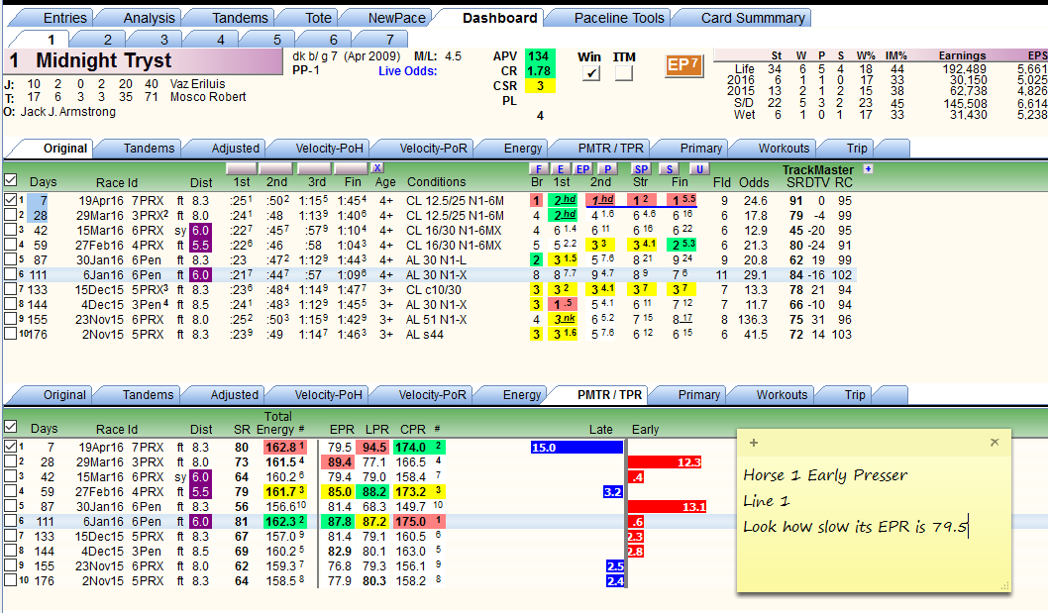Open the Analysis tab
Screen dimensions: 1048x613
(149, 18)
